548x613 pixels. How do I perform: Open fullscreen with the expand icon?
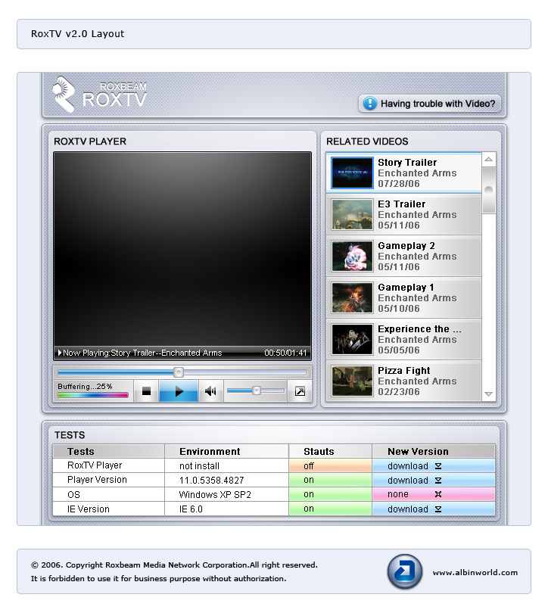[300, 391]
